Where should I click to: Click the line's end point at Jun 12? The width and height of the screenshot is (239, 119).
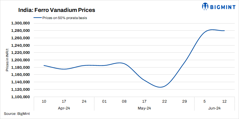click(x=224, y=31)
